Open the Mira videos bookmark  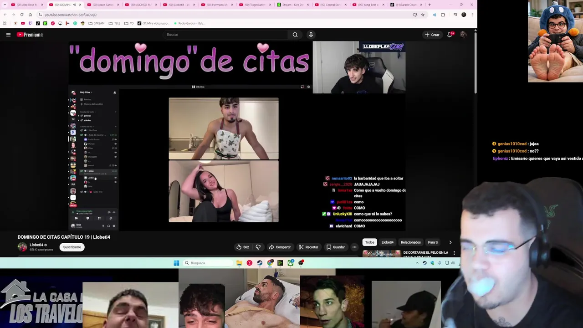point(154,23)
